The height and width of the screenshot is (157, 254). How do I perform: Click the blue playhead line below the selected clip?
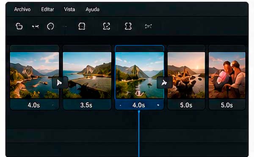[139, 134]
